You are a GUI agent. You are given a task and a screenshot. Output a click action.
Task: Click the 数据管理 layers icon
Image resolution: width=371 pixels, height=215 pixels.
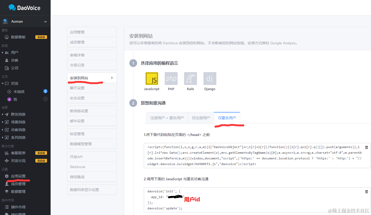(x=7, y=192)
